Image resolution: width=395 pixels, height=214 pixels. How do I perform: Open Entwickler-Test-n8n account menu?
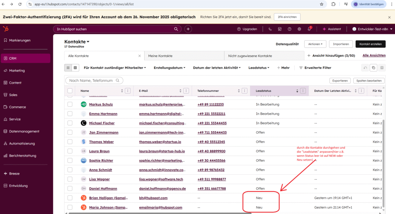tap(372, 29)
